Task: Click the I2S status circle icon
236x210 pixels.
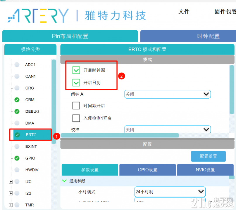Action: [17, 193]
